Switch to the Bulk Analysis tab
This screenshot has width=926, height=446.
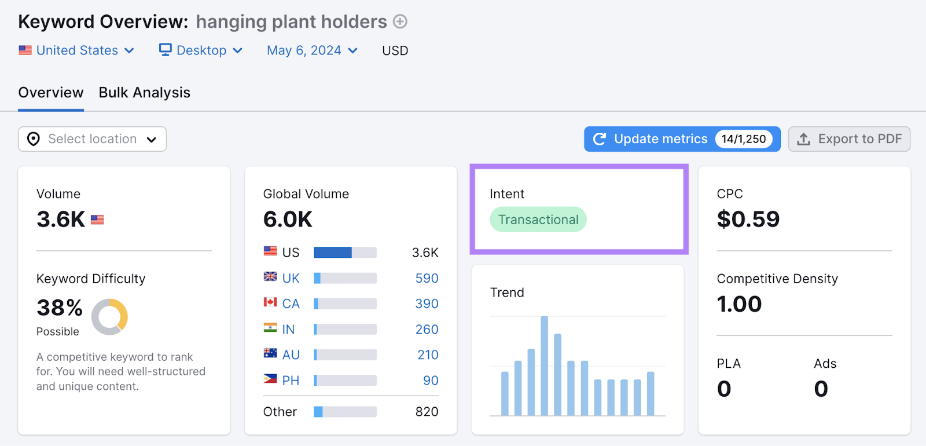point(144,92)
